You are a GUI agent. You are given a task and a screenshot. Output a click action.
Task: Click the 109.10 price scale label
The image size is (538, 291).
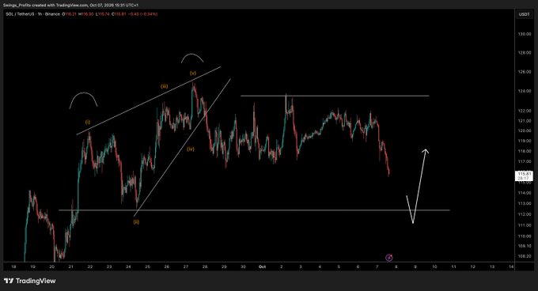pos(525,246)
